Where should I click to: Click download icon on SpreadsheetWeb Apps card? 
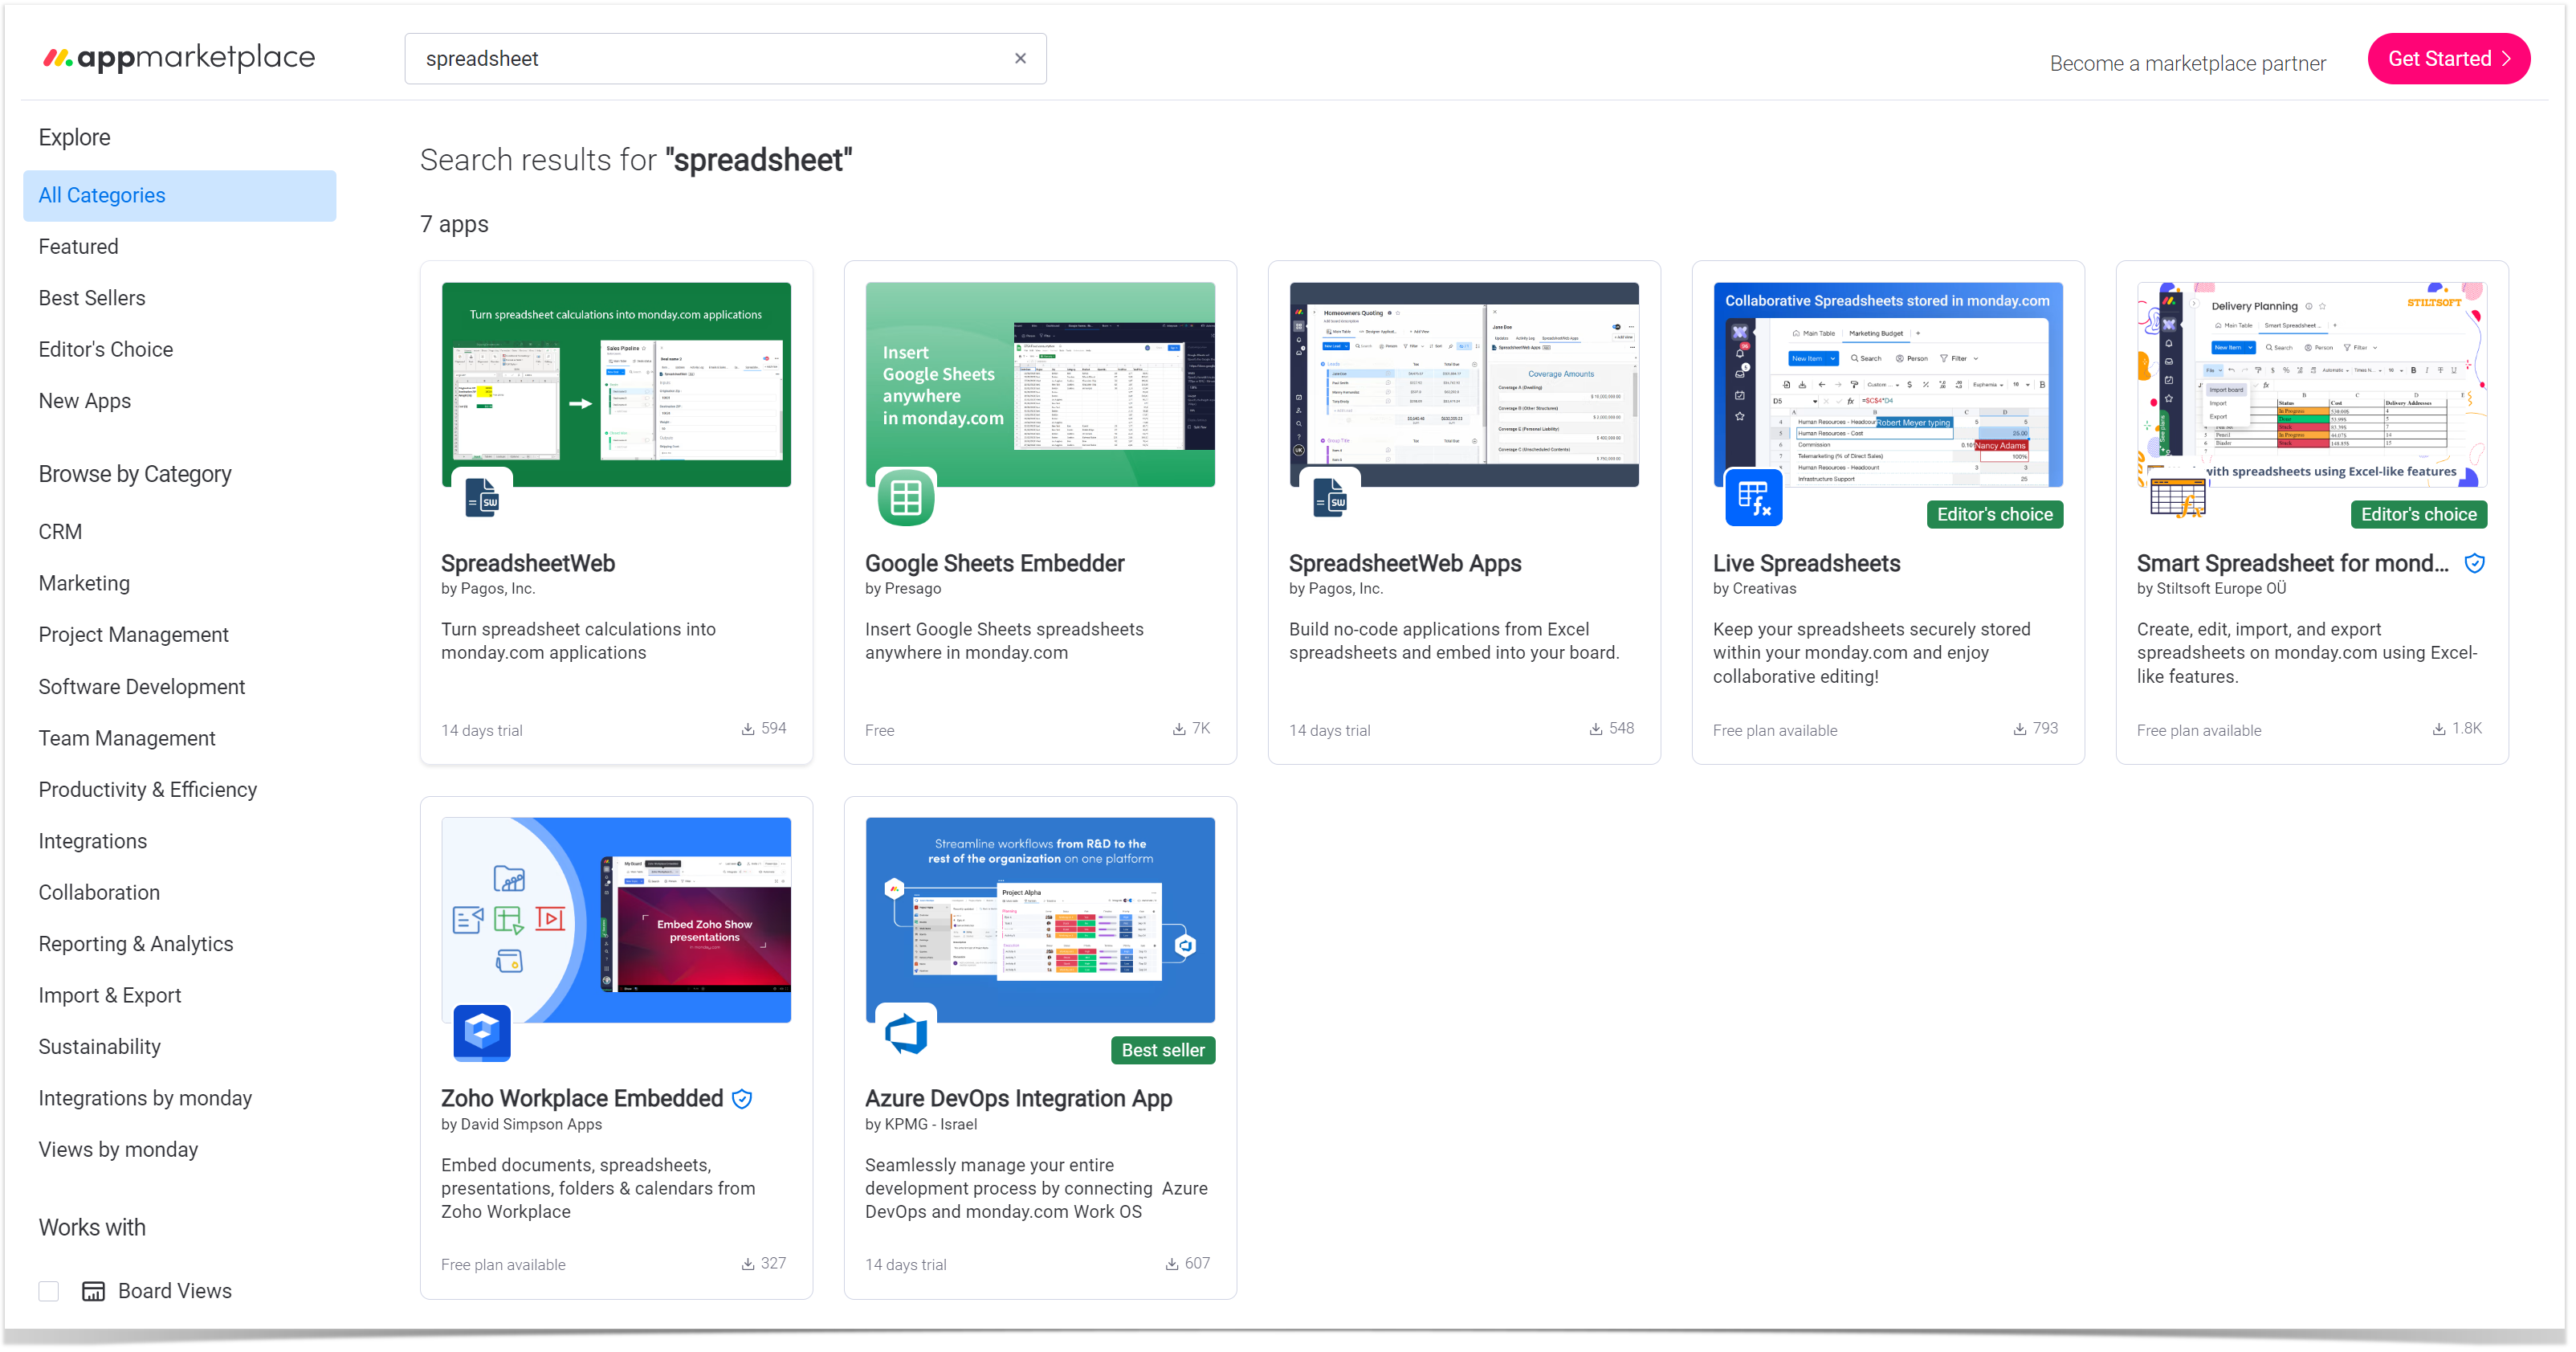(1596, 729)
